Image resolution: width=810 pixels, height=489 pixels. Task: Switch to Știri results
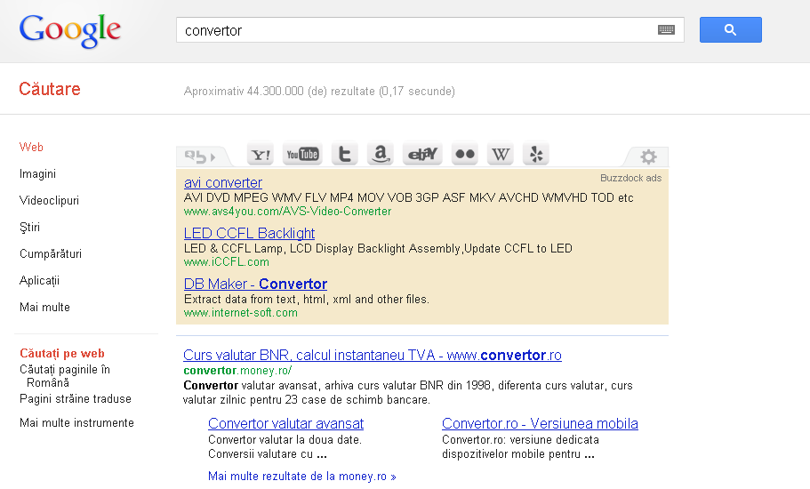point(29,228)
